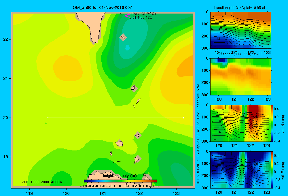
Task: Open the temperature section plot
Action: (x=240, y=30)
